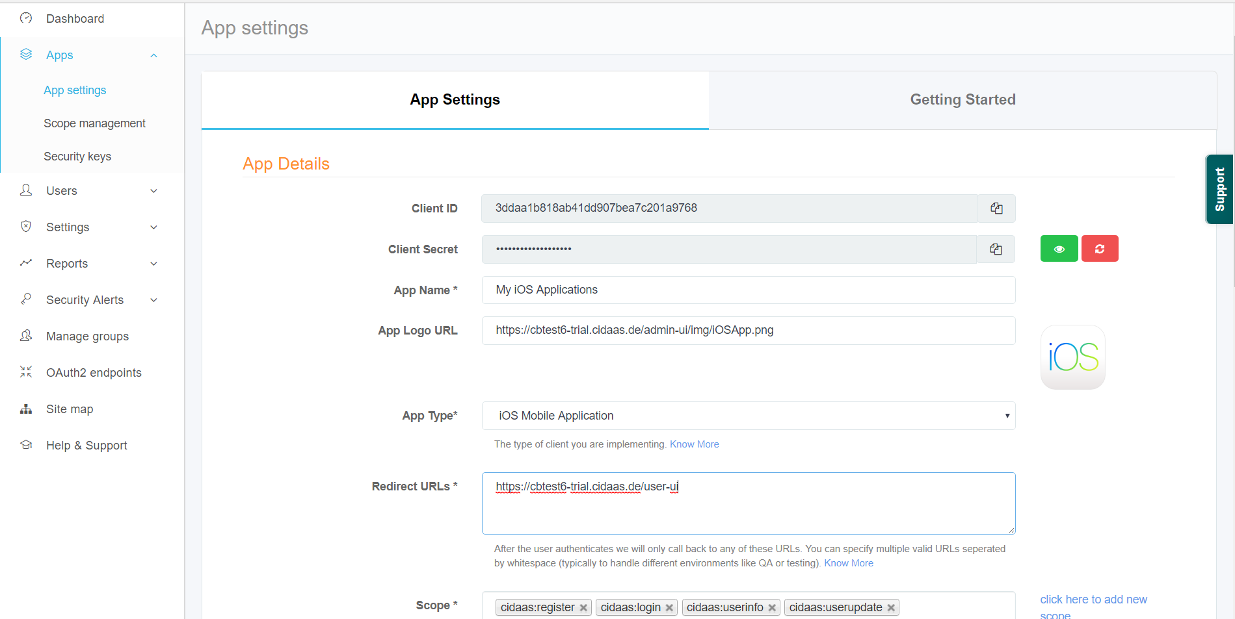Image resolution: width=1235 pixels, height=619 pixels.
Task: Remove the cidaas:login scope tag
Action: pyautogui.click(x=669, y=608)
